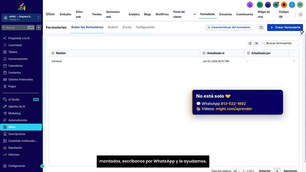Switch to the Configuración subtab
This screenshot has width=306, height=172.
click(145, 27)
